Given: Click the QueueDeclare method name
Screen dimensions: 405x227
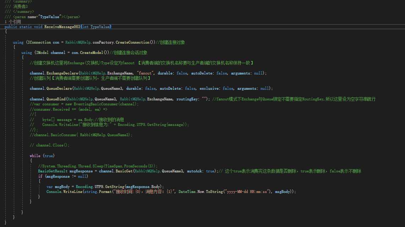Looking at the screenshot, I should coord(59,88).
